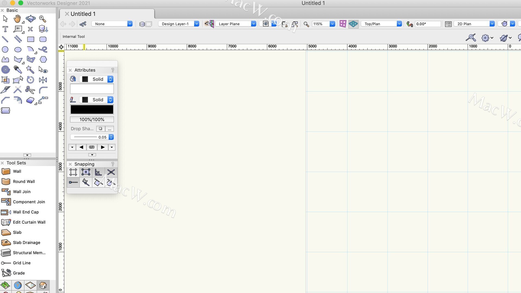Viewport: 521px width, 293px height.
Task: Select the Callout tool
Action: pos(18,29)
